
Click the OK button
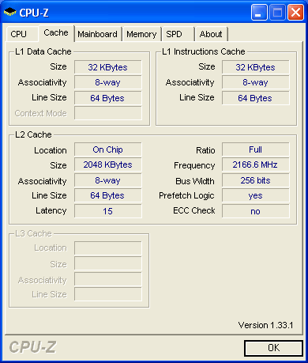click(273, 348)
